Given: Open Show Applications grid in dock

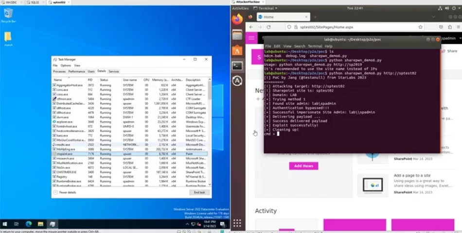Looking at the screenshot, I should [x=237, y=223].
